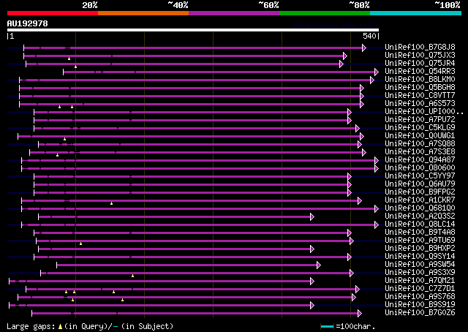Click the arrowhead ending the A7QM21 alignment
The height and width of the screenshot is (332, 468).
(x=312, y=282)
